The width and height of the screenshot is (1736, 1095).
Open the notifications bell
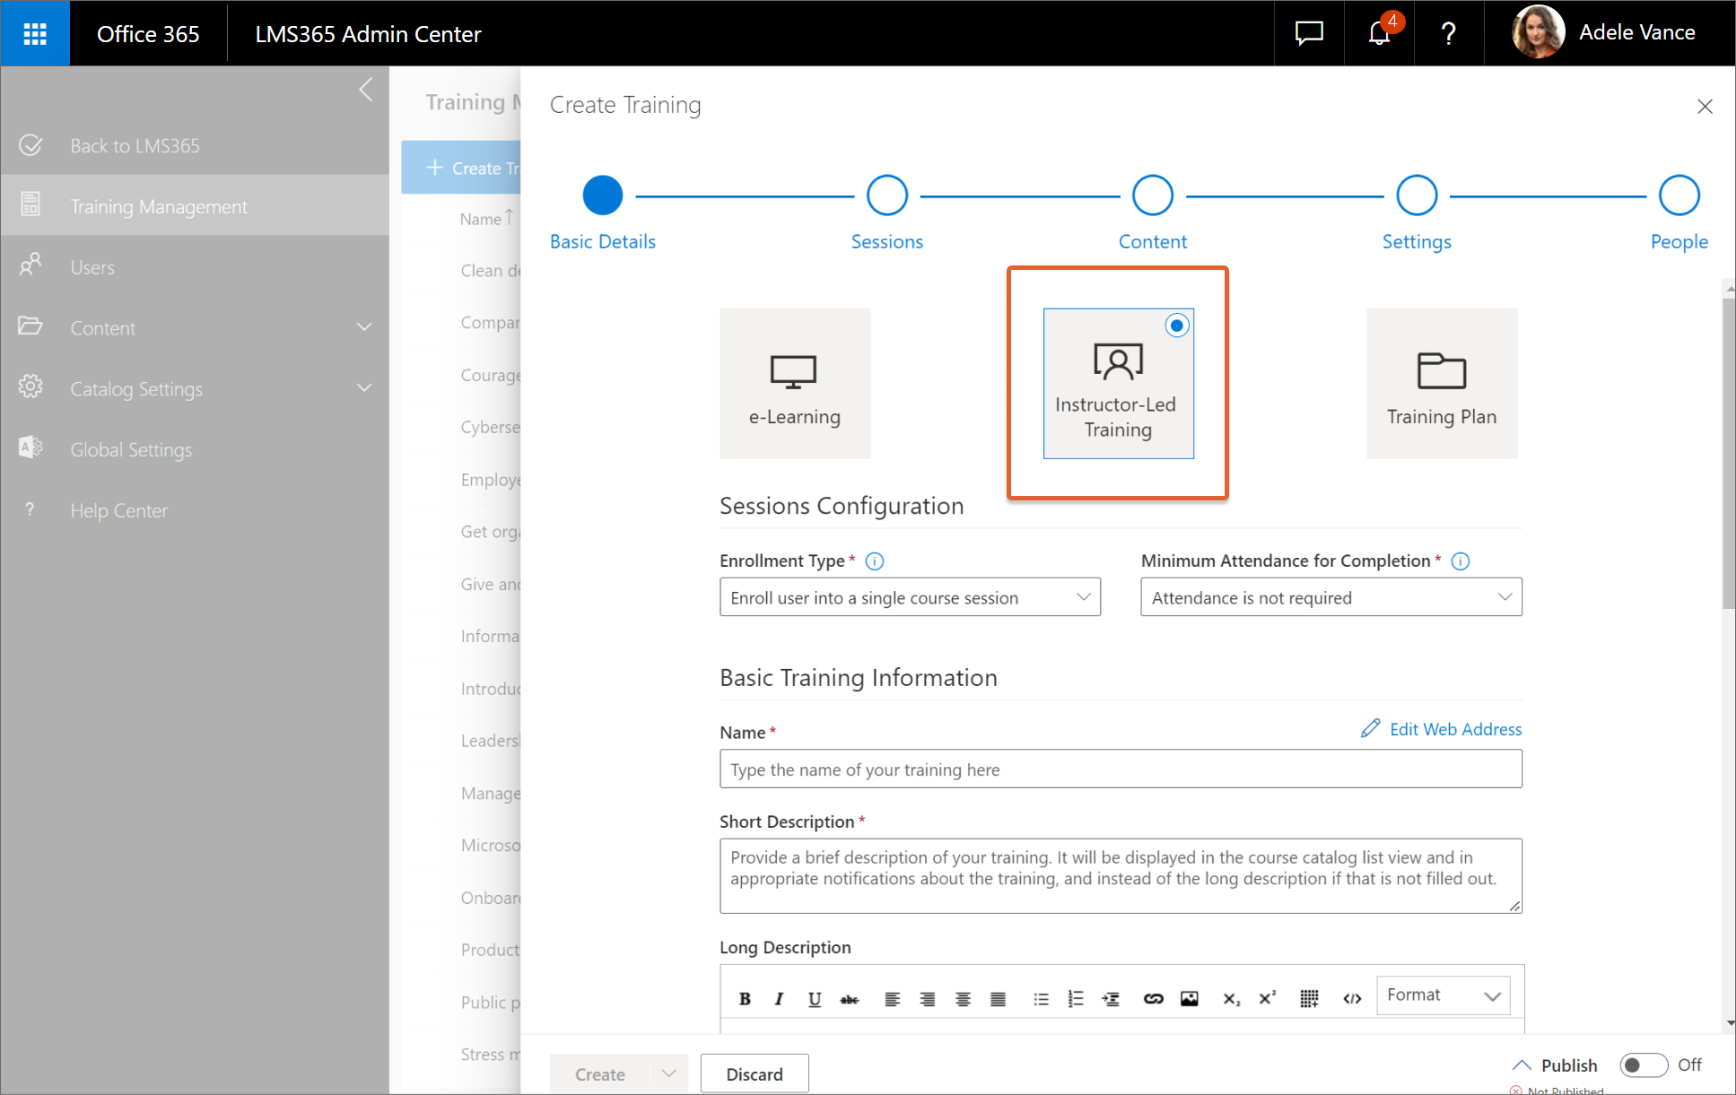point(1379,33)
